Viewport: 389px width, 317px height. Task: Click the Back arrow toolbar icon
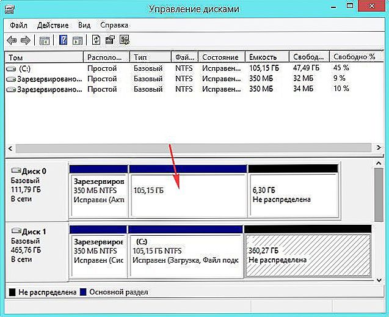[12, 40]
